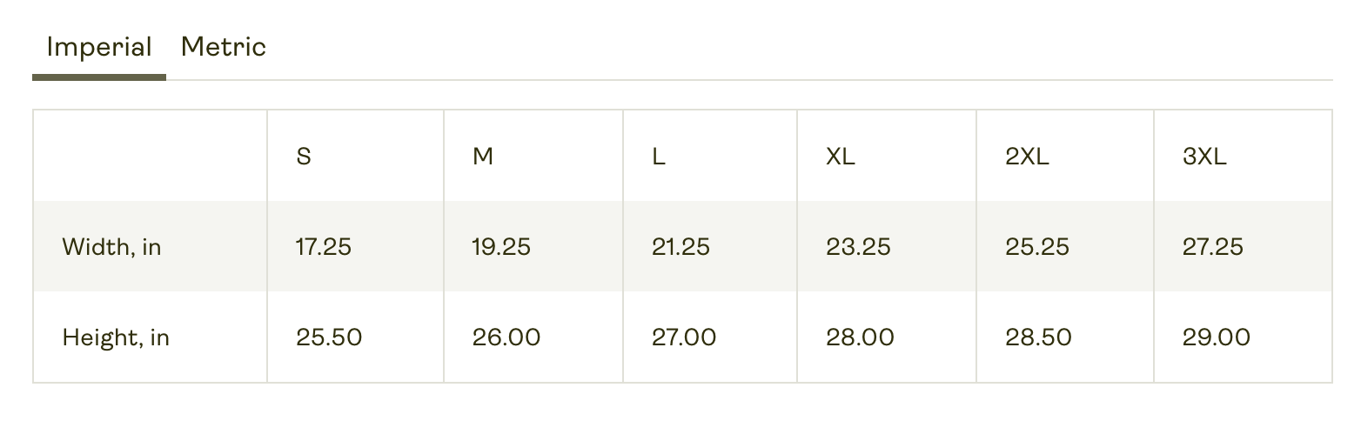Click the 26.00 height cell
The width and height of the screenshot is (1361, 421).
click(506, 337)
